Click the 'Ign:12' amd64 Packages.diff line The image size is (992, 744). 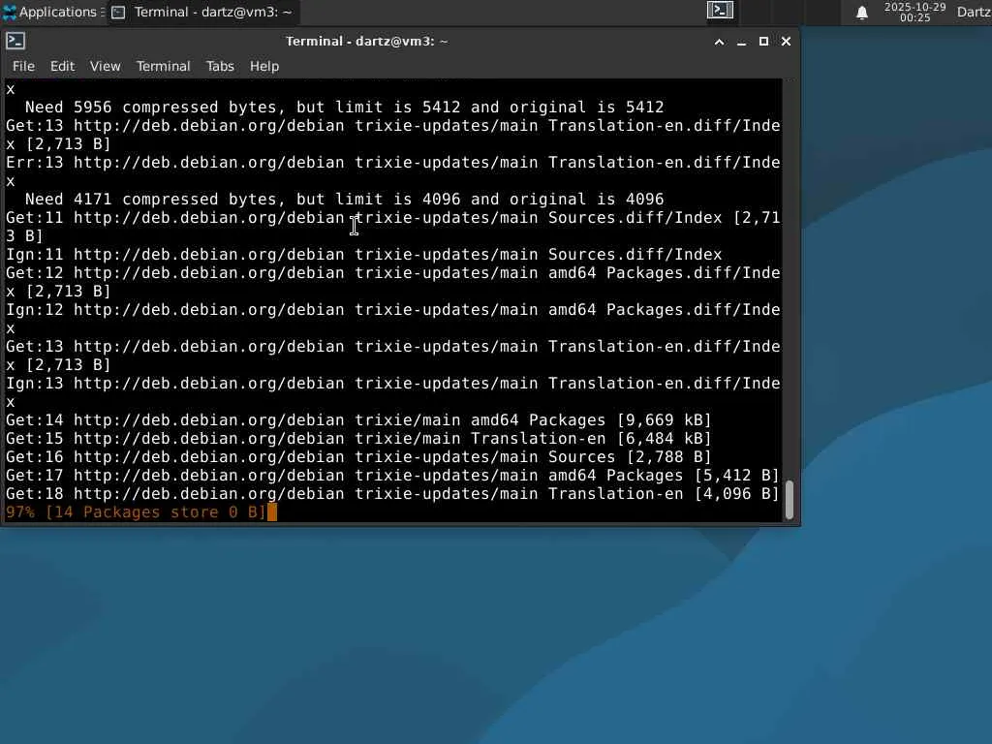pyautogui.click(x=393, y=319)
